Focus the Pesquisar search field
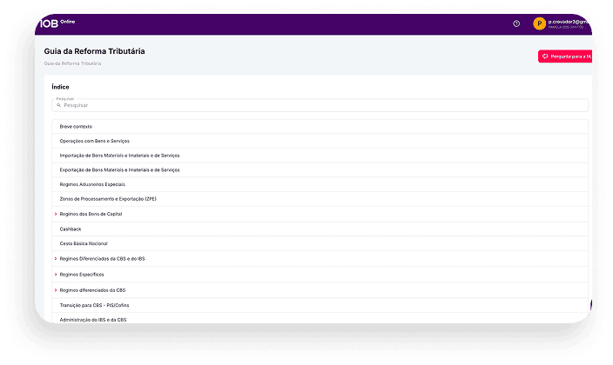This screenshot has width=613, height=365. [x=320, y=105]
